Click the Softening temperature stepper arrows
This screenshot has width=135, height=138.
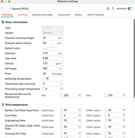(x=43, y=78)
